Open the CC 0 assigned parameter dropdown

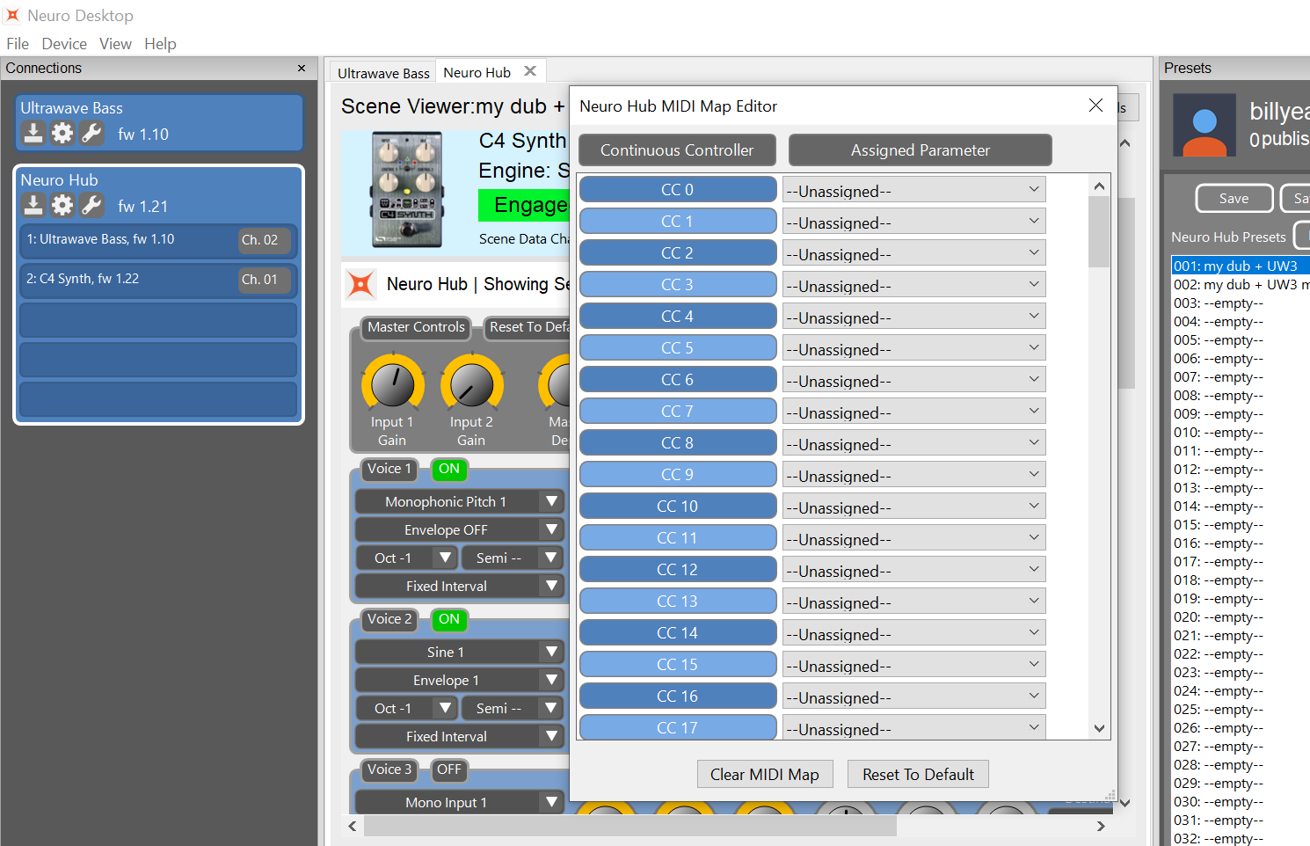pos(913,191)
